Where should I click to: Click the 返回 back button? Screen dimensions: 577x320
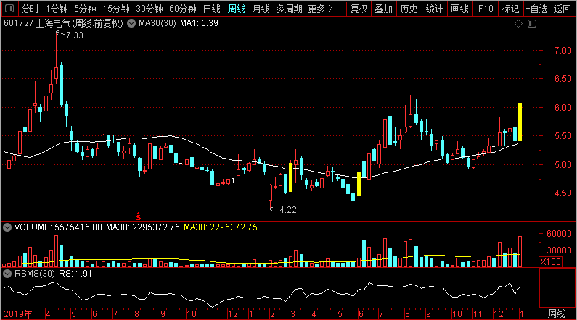coord(562,9)
